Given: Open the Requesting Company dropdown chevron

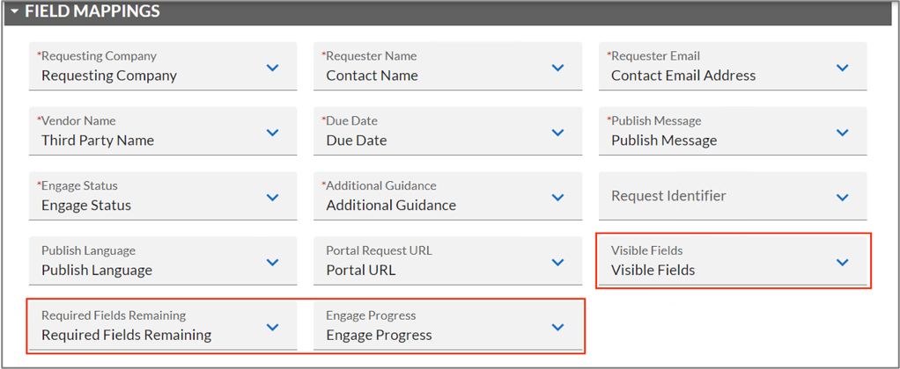Looking at the screenshot, I should click(273, 68).
